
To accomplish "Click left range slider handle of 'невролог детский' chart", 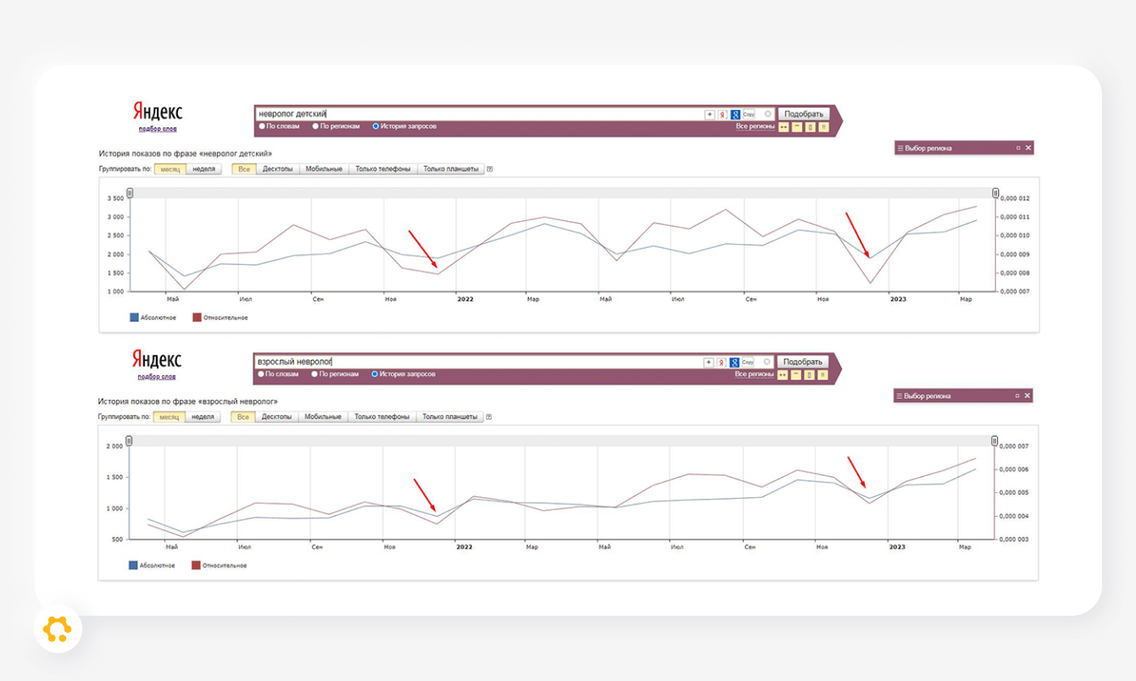I will [x=130, y=193].
